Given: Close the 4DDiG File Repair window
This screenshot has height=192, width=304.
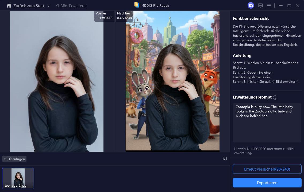Looking at the screenshot, I should pos(298,6).
